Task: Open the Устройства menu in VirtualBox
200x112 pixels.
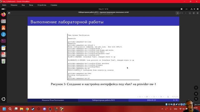Action: (x=42, y=5)
